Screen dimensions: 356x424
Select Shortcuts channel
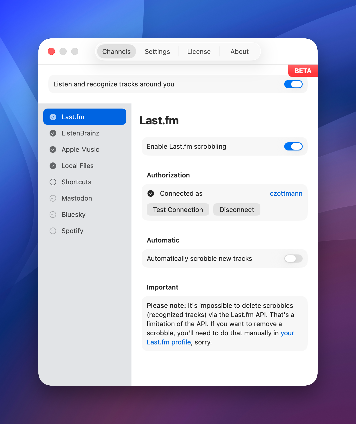(85, 182)
